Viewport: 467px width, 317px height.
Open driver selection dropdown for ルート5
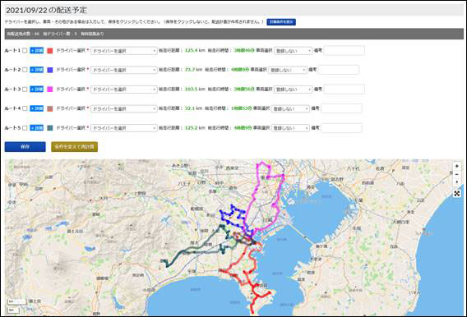pos(124,128)
